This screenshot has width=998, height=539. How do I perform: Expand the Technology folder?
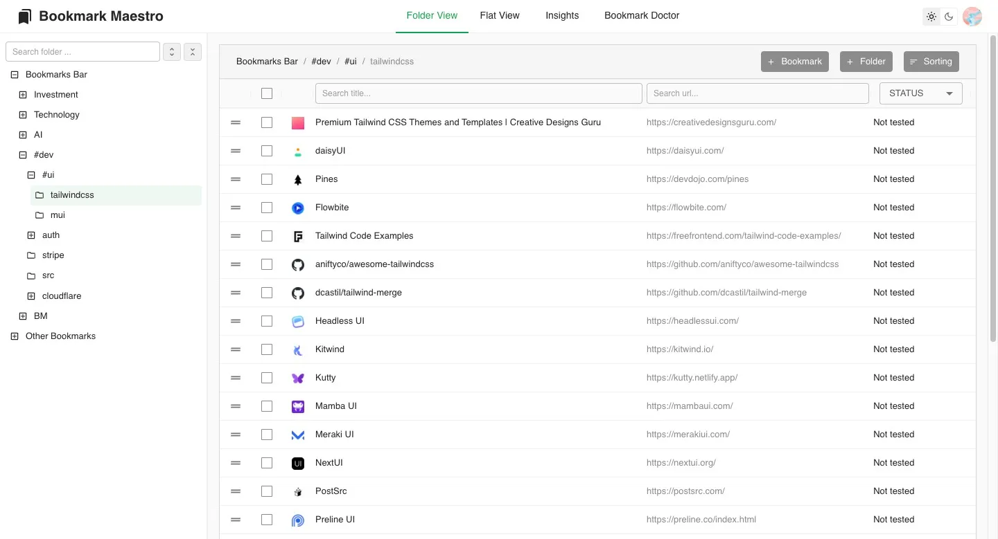(23, 115)
